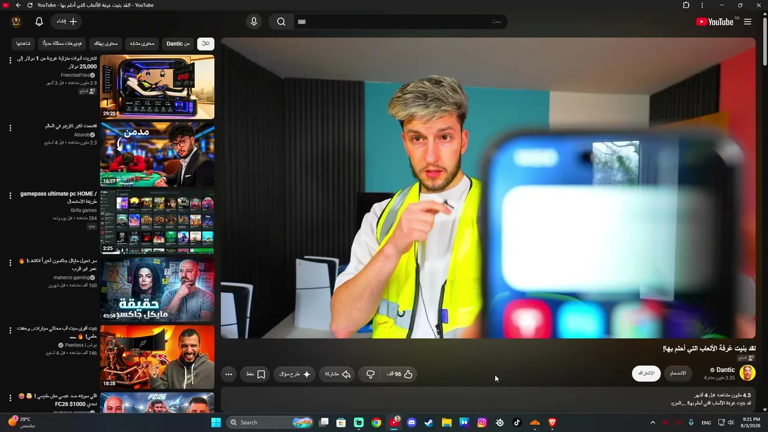768x432 pixels.
Task: Open the YouTube guide hamburger menu
Action: pyautogui.click(x=748, y=22)
